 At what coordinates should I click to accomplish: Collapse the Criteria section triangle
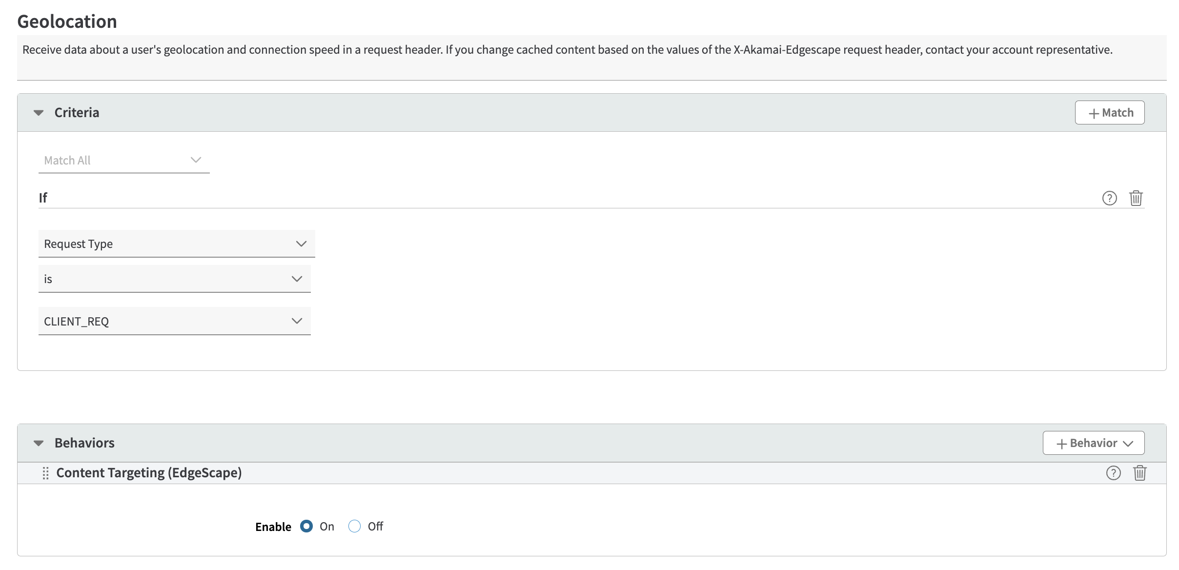pos(39,113)
